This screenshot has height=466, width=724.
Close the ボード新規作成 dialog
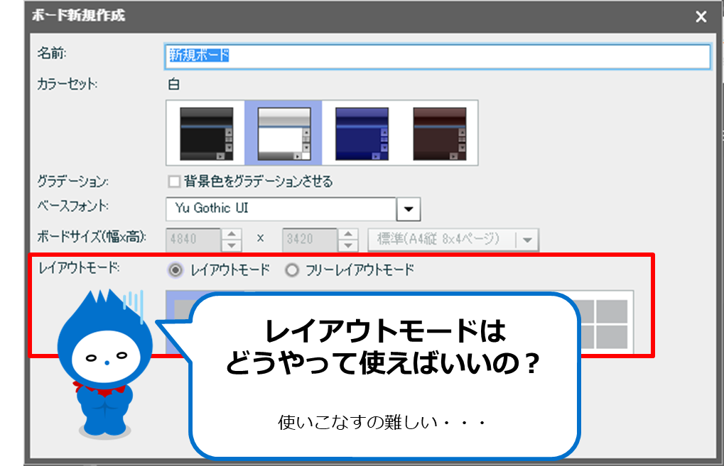pos(701,17)
